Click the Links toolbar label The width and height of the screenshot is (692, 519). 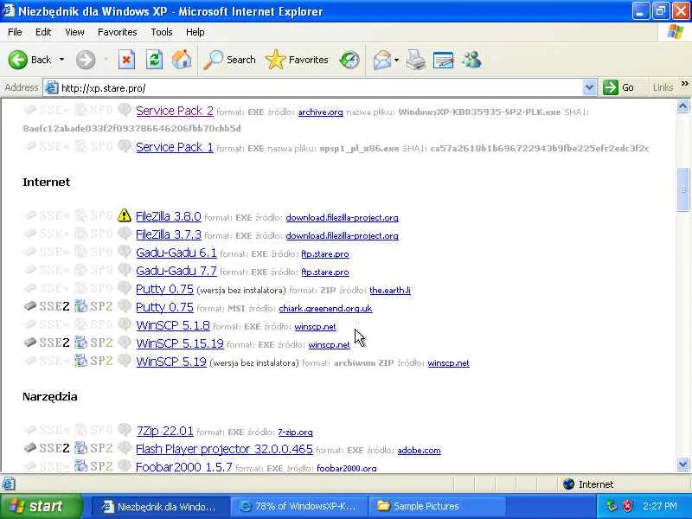[663, 87]
